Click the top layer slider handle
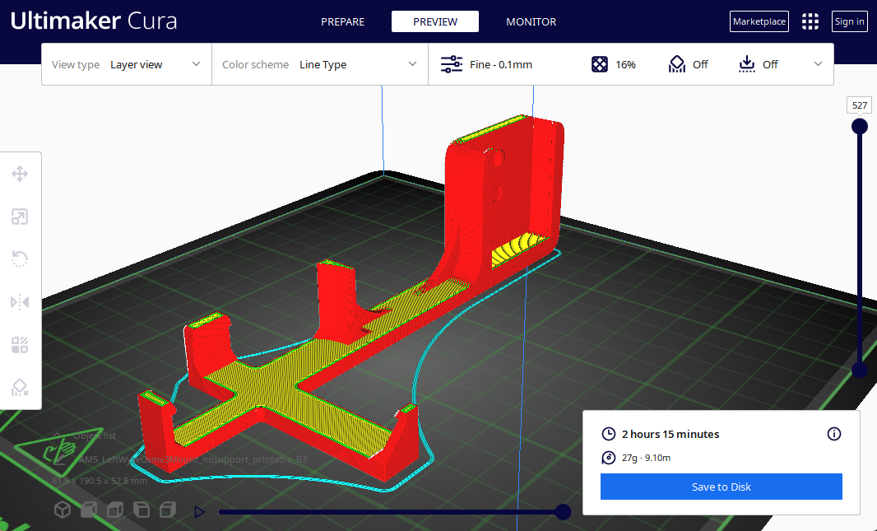This screenshot has height=531, width=877. pyautogui.click(x=860, y=126)
